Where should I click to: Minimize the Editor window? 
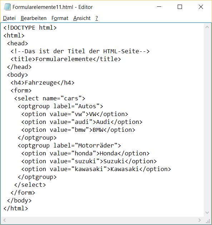[159, 7]
